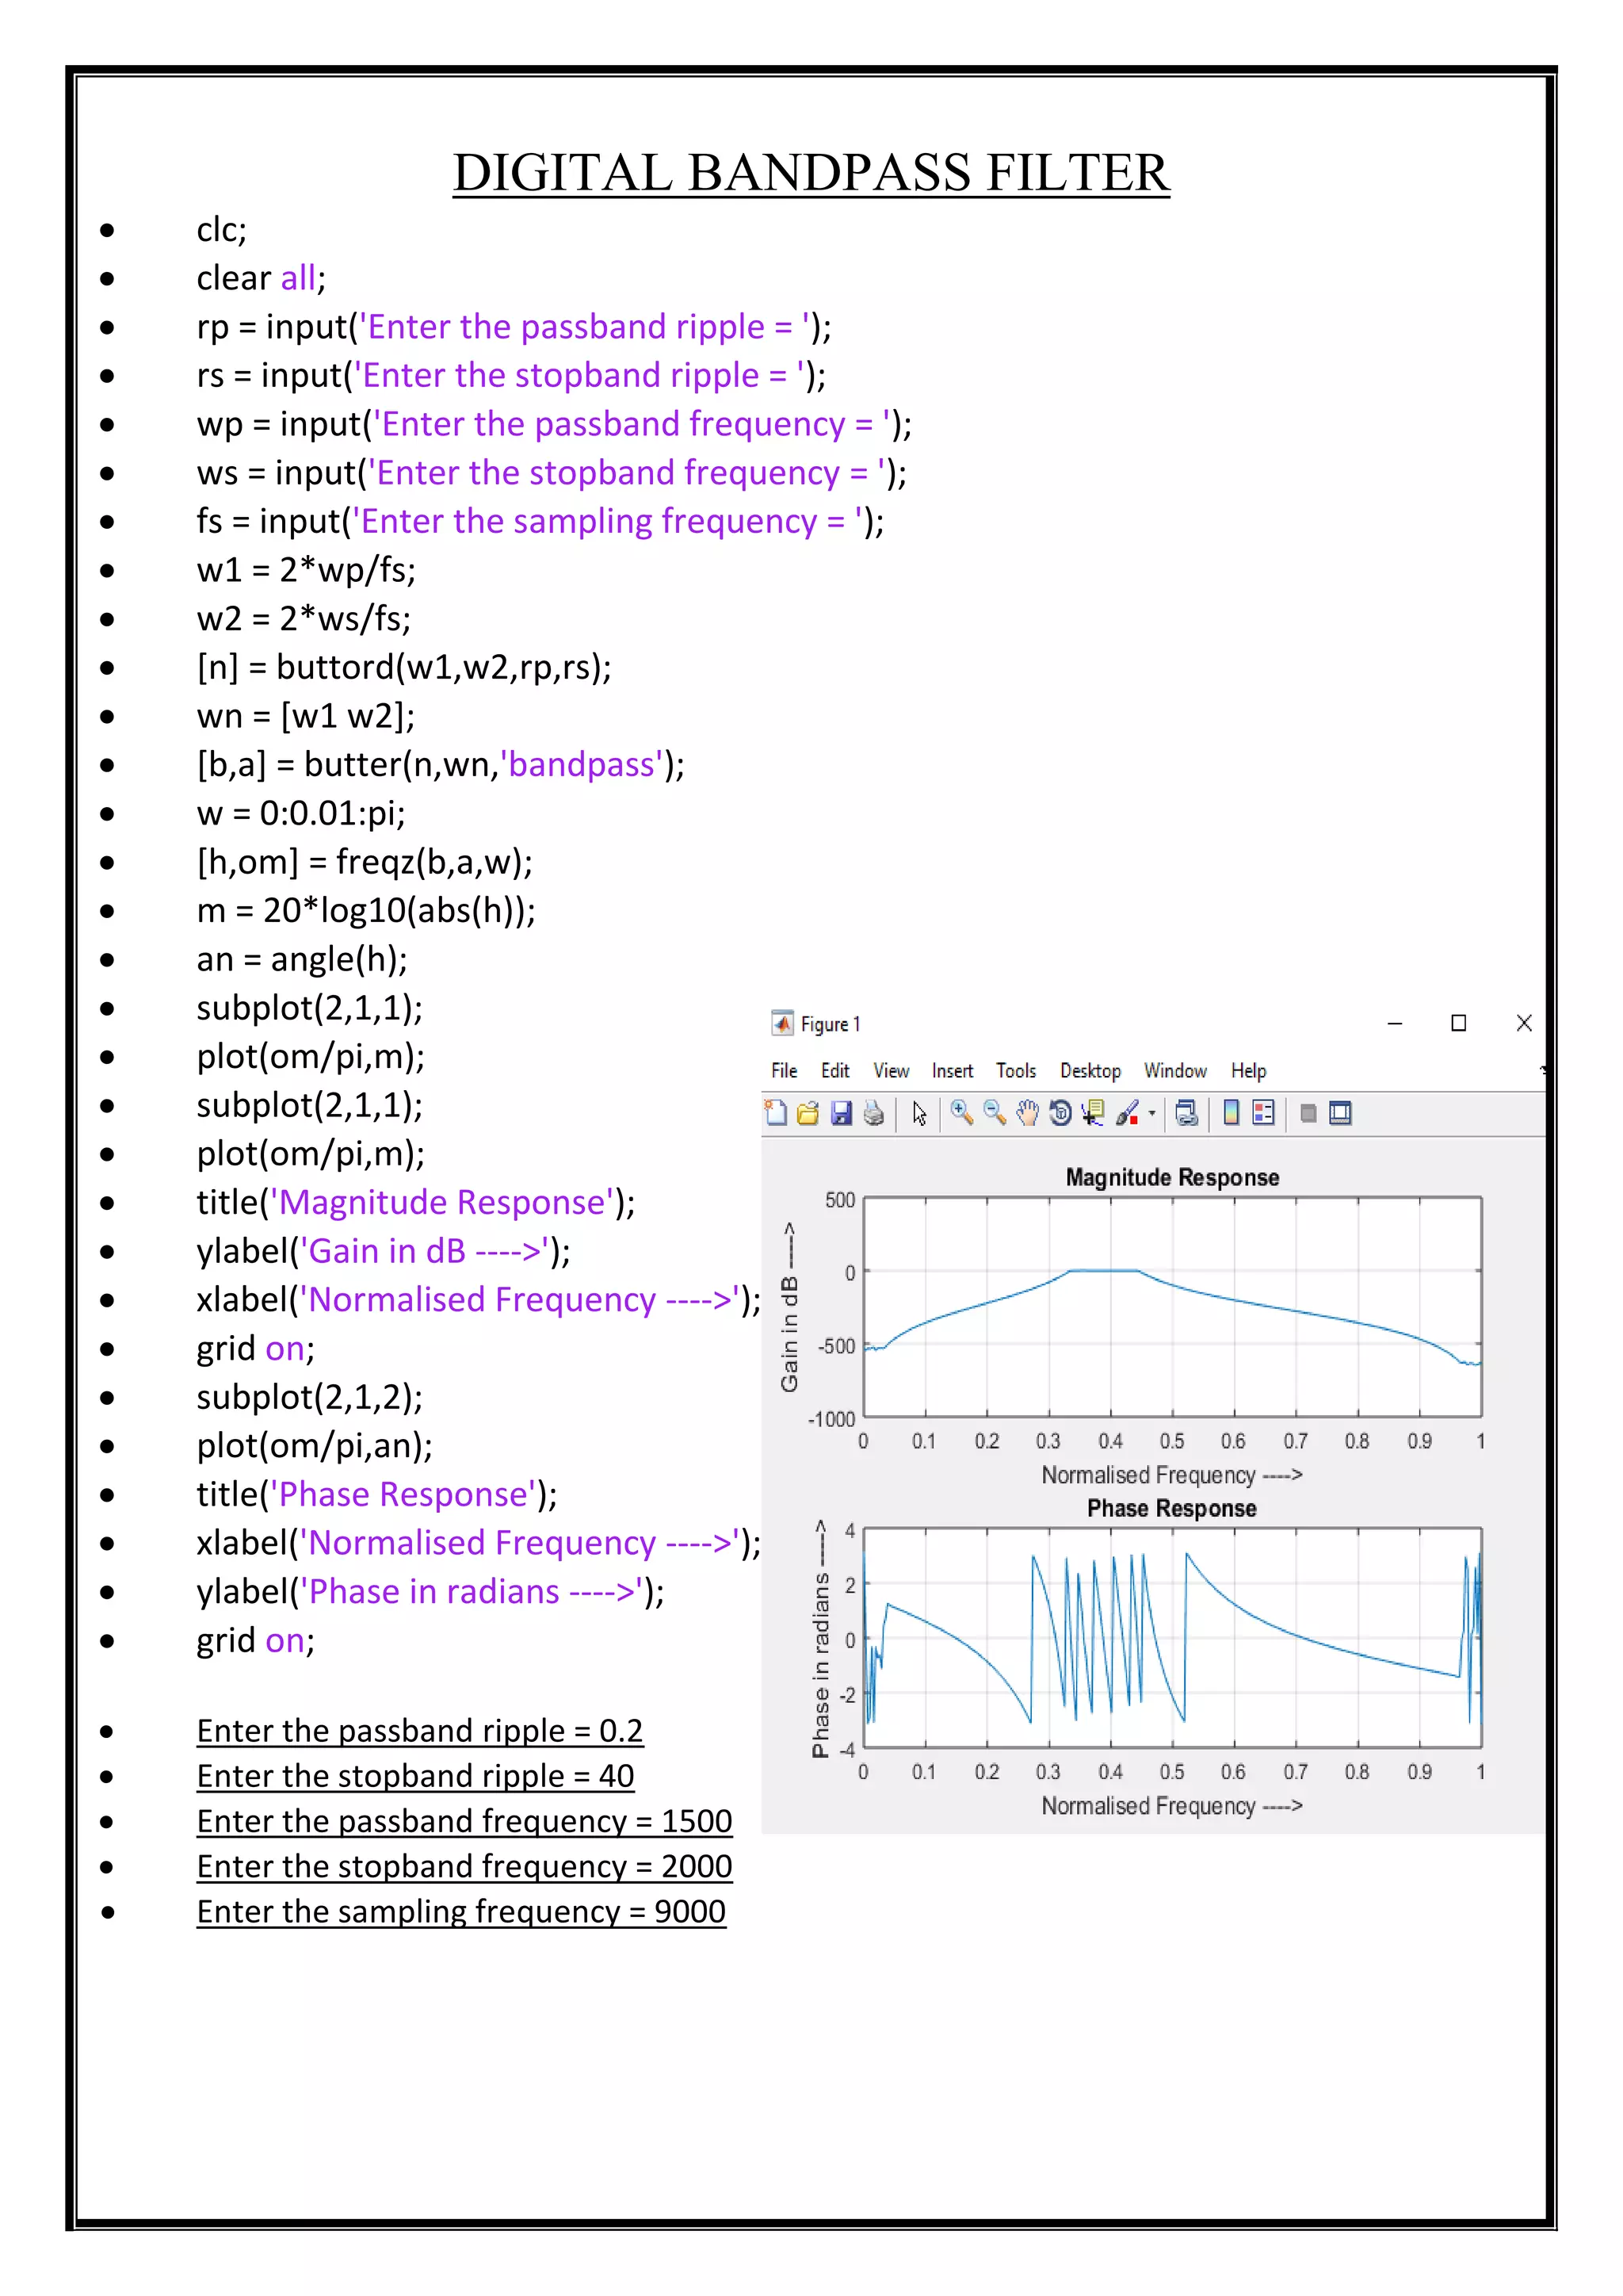Screen dimensions: 1623x2296
Task: Click the MATLAB logo in Figure 1 title bar
Action: [782, 1023]
